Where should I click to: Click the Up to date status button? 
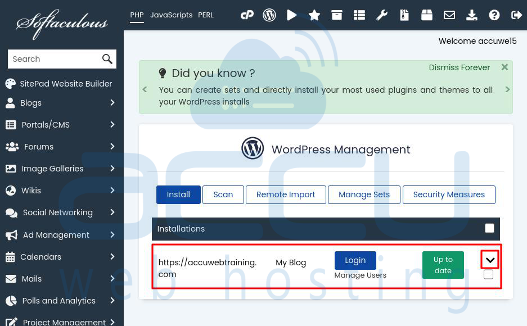(443, 265)
